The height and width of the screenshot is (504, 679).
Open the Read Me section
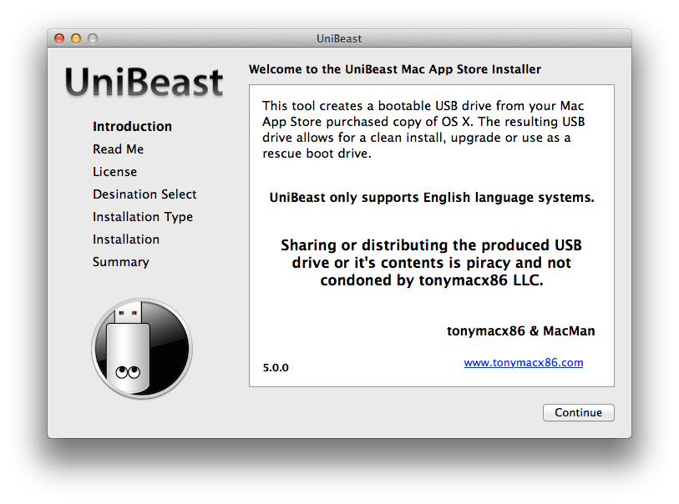tap(118, 149)
